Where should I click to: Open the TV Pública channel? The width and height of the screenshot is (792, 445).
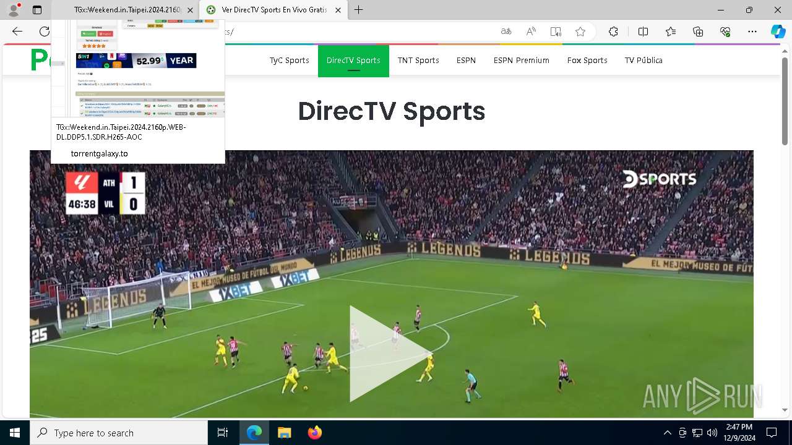[x=643, y=61]
